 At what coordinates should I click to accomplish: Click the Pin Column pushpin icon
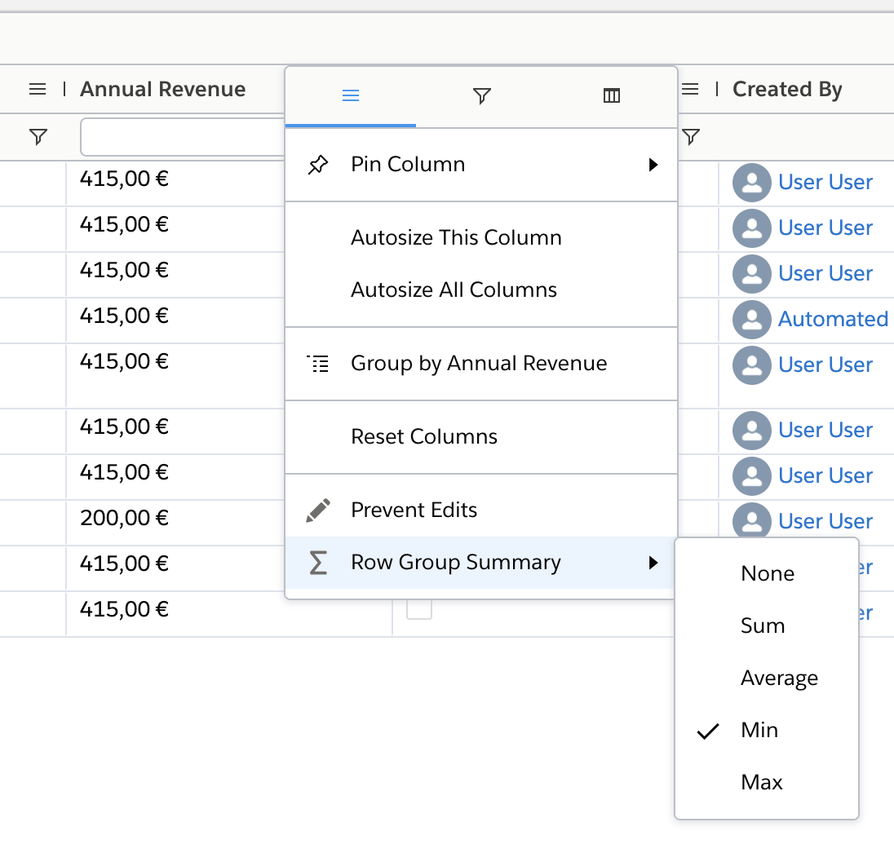[x=318, y=165]
